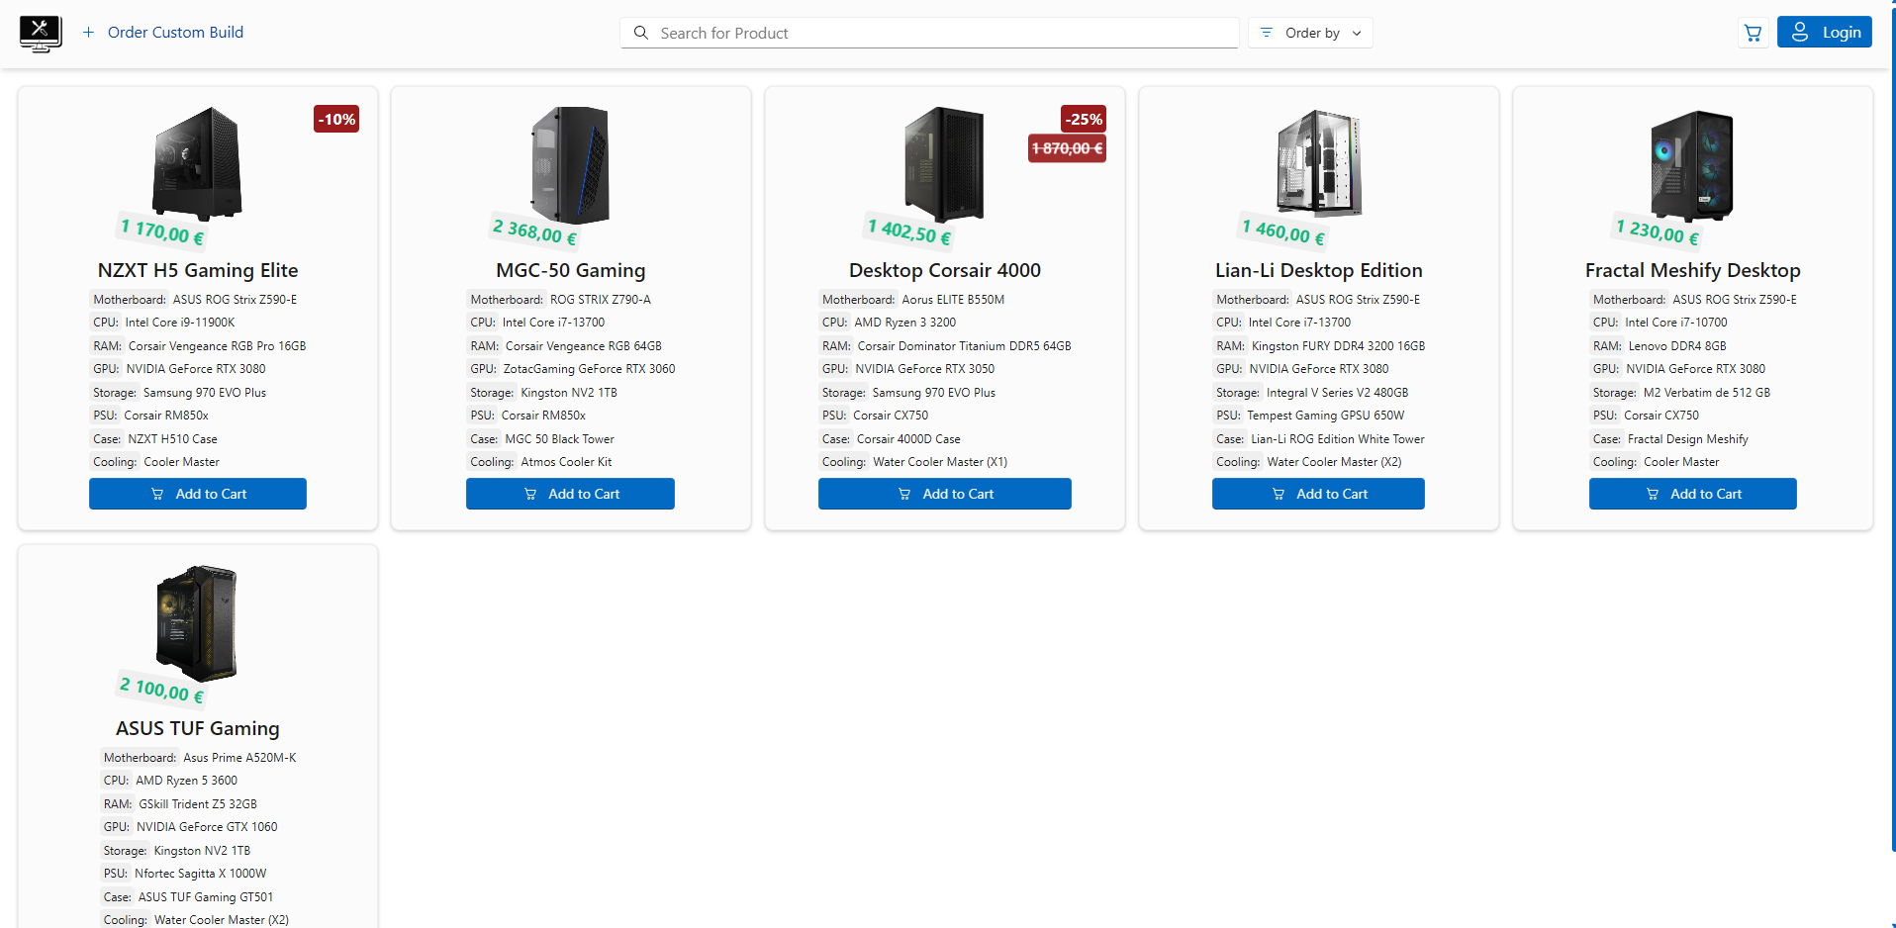1896x928 pixels.
Task: Select the Lenovo DDR4 8GB RAM text
Action: tap(1677, 346)
